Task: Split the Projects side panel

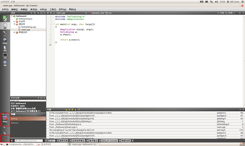Action: pyautogui.click(x=41, y=13)
